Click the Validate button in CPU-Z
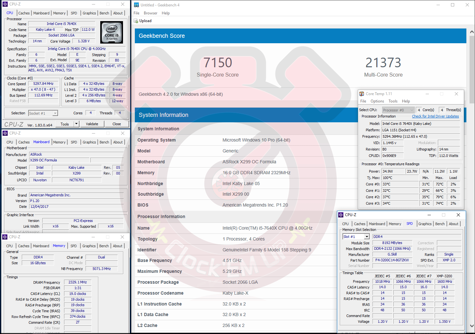Viewport: 475px width, 334px height. tap(92, 124)
